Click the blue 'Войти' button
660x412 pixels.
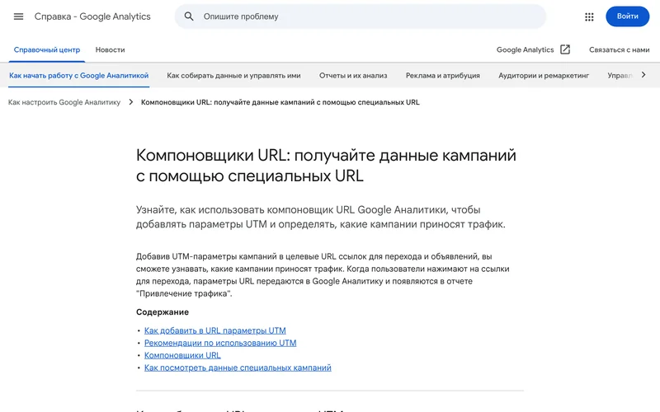coord(627,16)
